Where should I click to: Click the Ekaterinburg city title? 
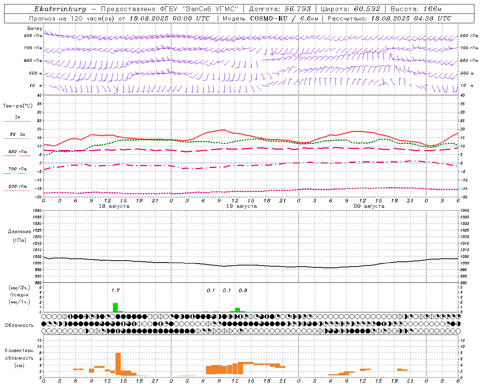pyautogui.click(x=60, y=9)
